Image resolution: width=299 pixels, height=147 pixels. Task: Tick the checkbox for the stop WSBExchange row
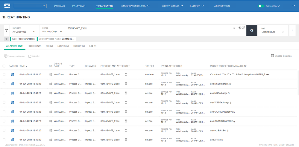(x=4, y=102)
